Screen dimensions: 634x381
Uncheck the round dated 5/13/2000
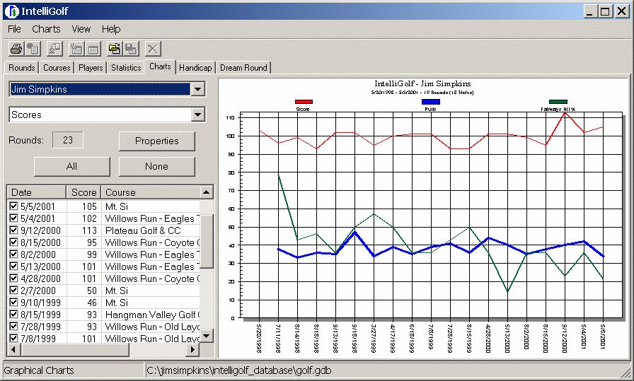13,266
